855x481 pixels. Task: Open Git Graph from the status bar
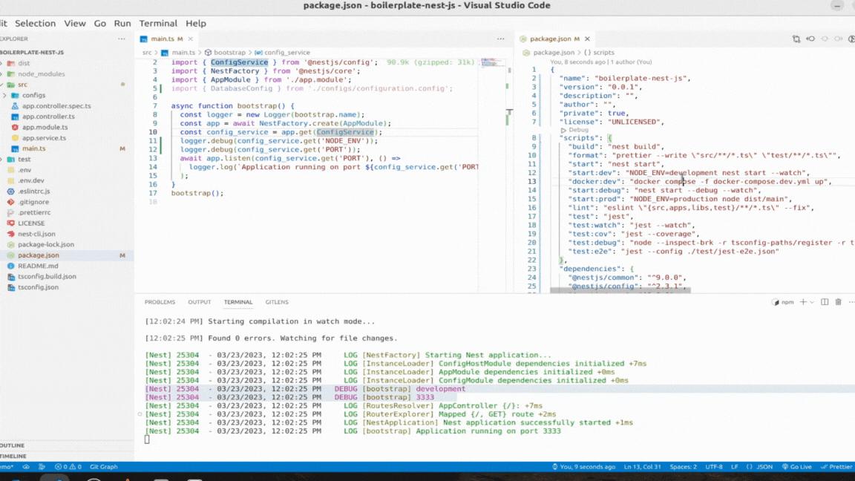click(103, 467)
